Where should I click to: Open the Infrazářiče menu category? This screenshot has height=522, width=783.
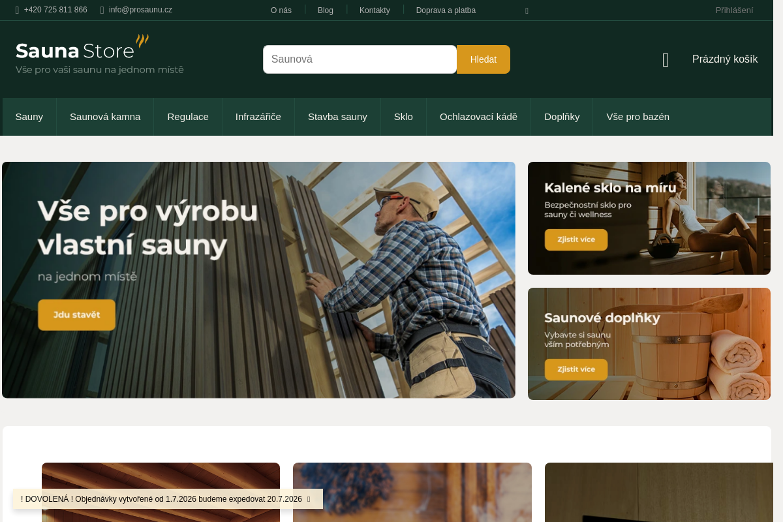pos(258,117)
